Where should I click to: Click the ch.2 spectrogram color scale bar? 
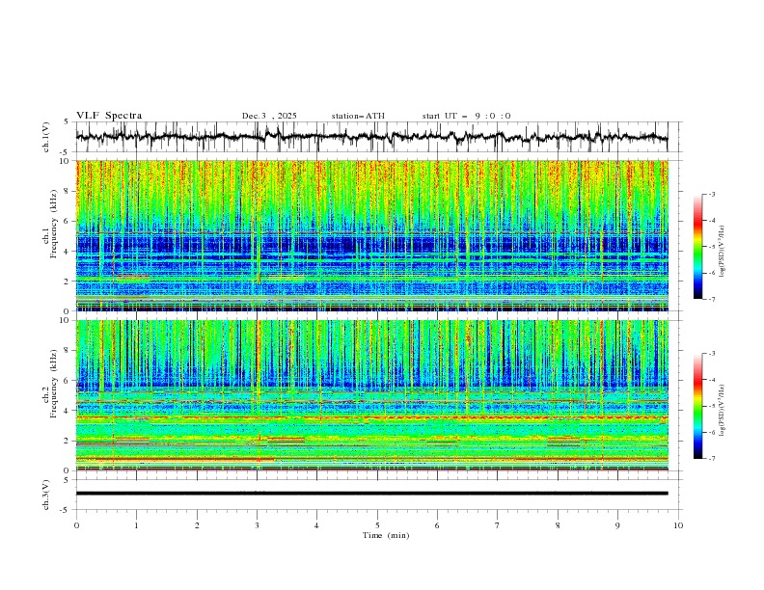tap(697, 406)
